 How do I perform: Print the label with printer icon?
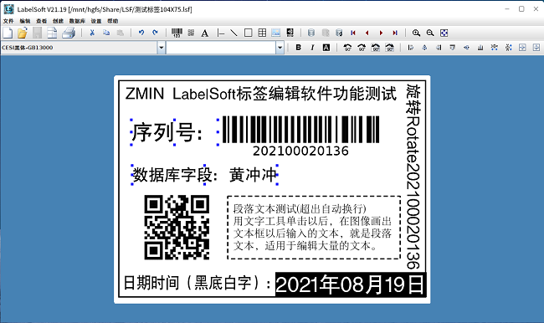tap(69, 33)
